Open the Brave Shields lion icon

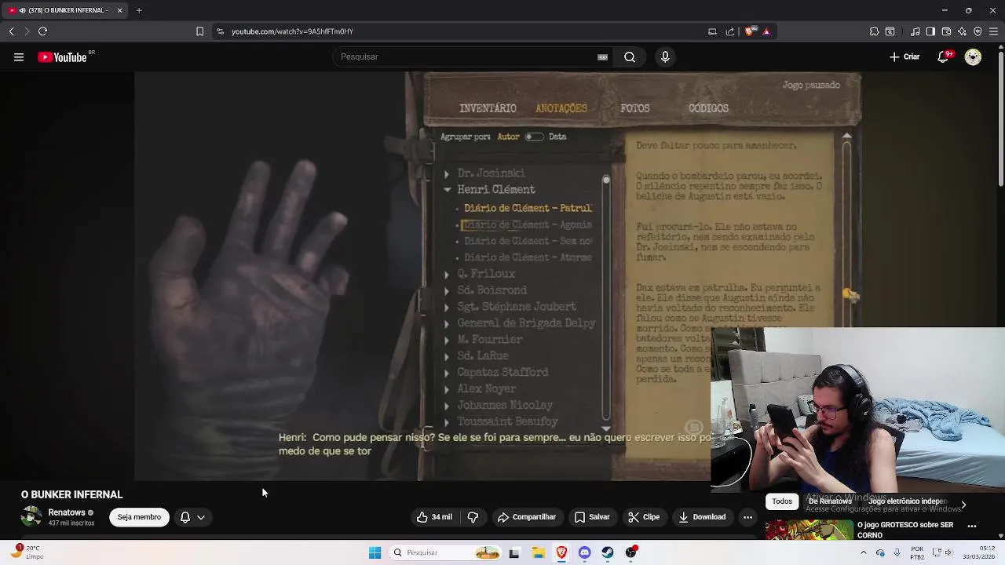[x=750, y=31]
